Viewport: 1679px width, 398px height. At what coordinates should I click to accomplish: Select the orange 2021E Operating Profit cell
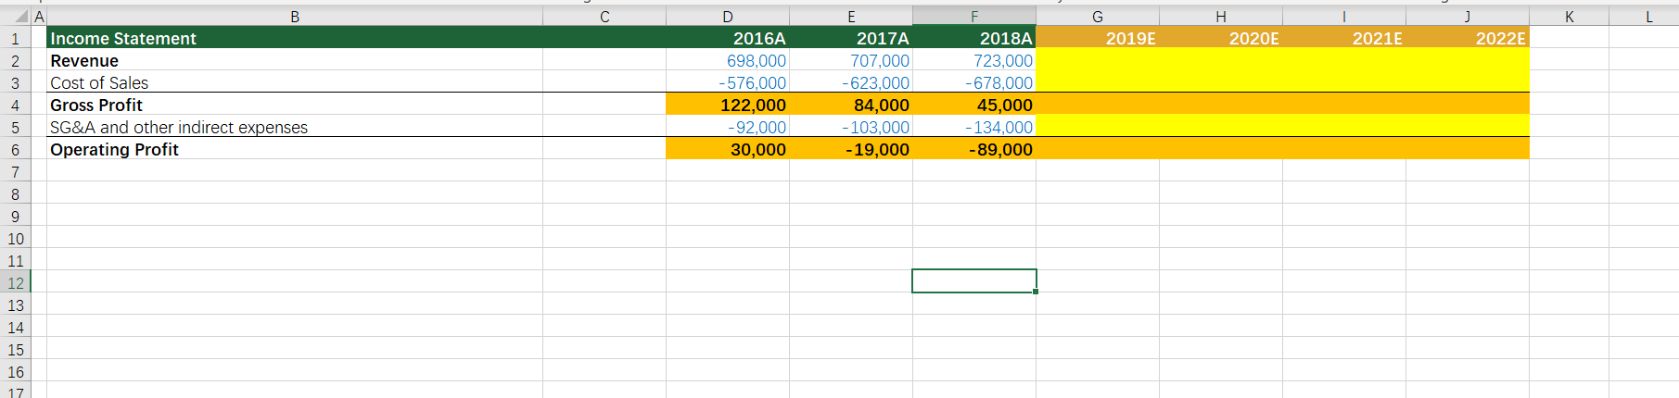pyautogui.click(x=1344, y=149)
